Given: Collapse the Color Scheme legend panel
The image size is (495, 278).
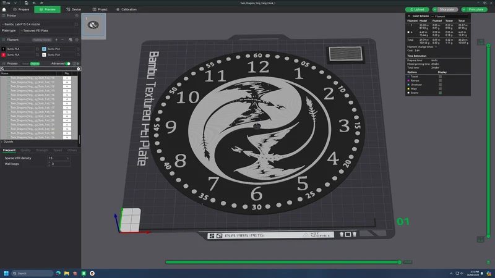Looking at the screenshot, I should point(409,16).
